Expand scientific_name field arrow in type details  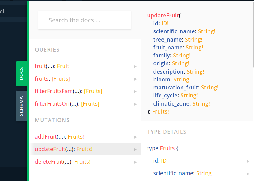[248, 174]
